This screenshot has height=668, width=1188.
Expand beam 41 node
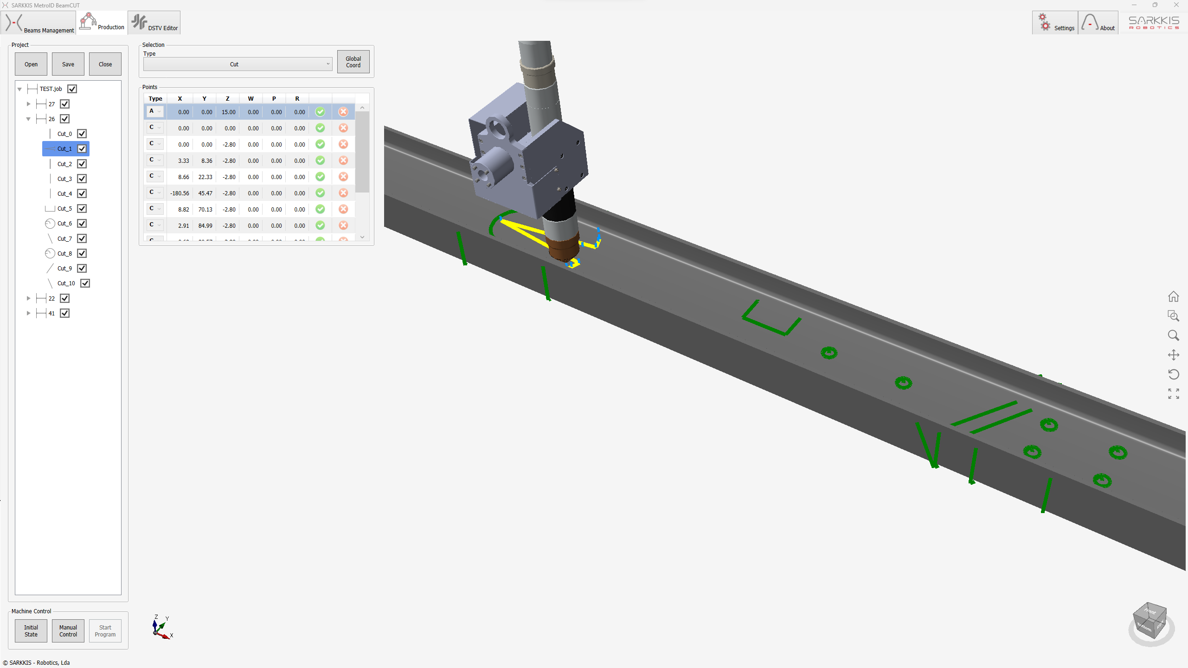pyautogui.click(x=28, y=313)
